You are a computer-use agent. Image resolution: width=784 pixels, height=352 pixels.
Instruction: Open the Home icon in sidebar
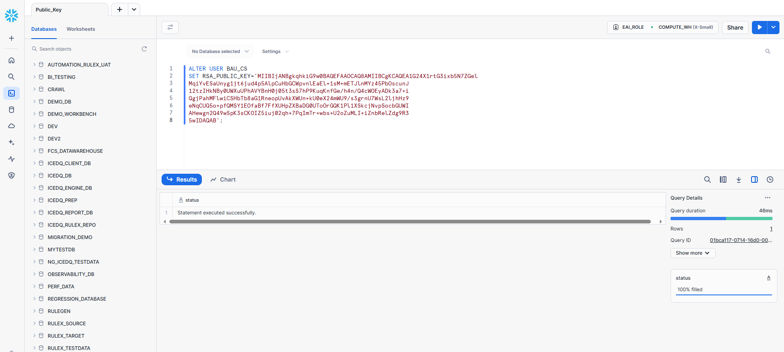[12, 60]
